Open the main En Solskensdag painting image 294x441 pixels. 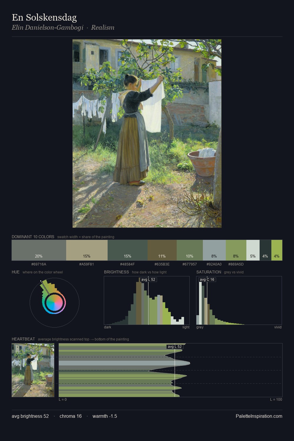tap(147, 133)
